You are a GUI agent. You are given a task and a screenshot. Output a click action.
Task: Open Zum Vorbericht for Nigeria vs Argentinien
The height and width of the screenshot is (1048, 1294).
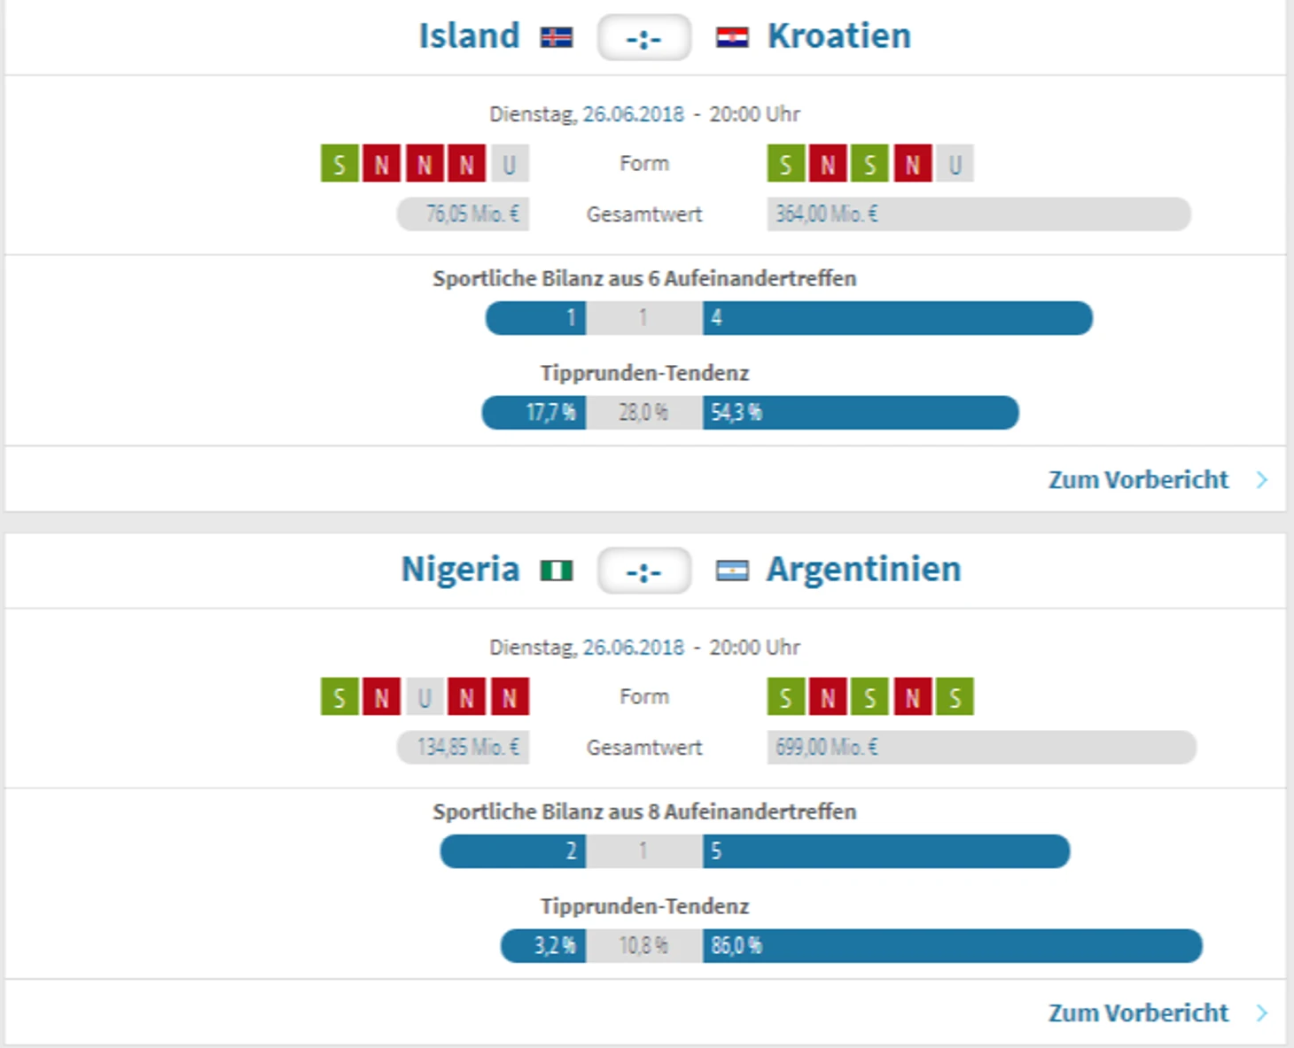tap(1139, 1013)
